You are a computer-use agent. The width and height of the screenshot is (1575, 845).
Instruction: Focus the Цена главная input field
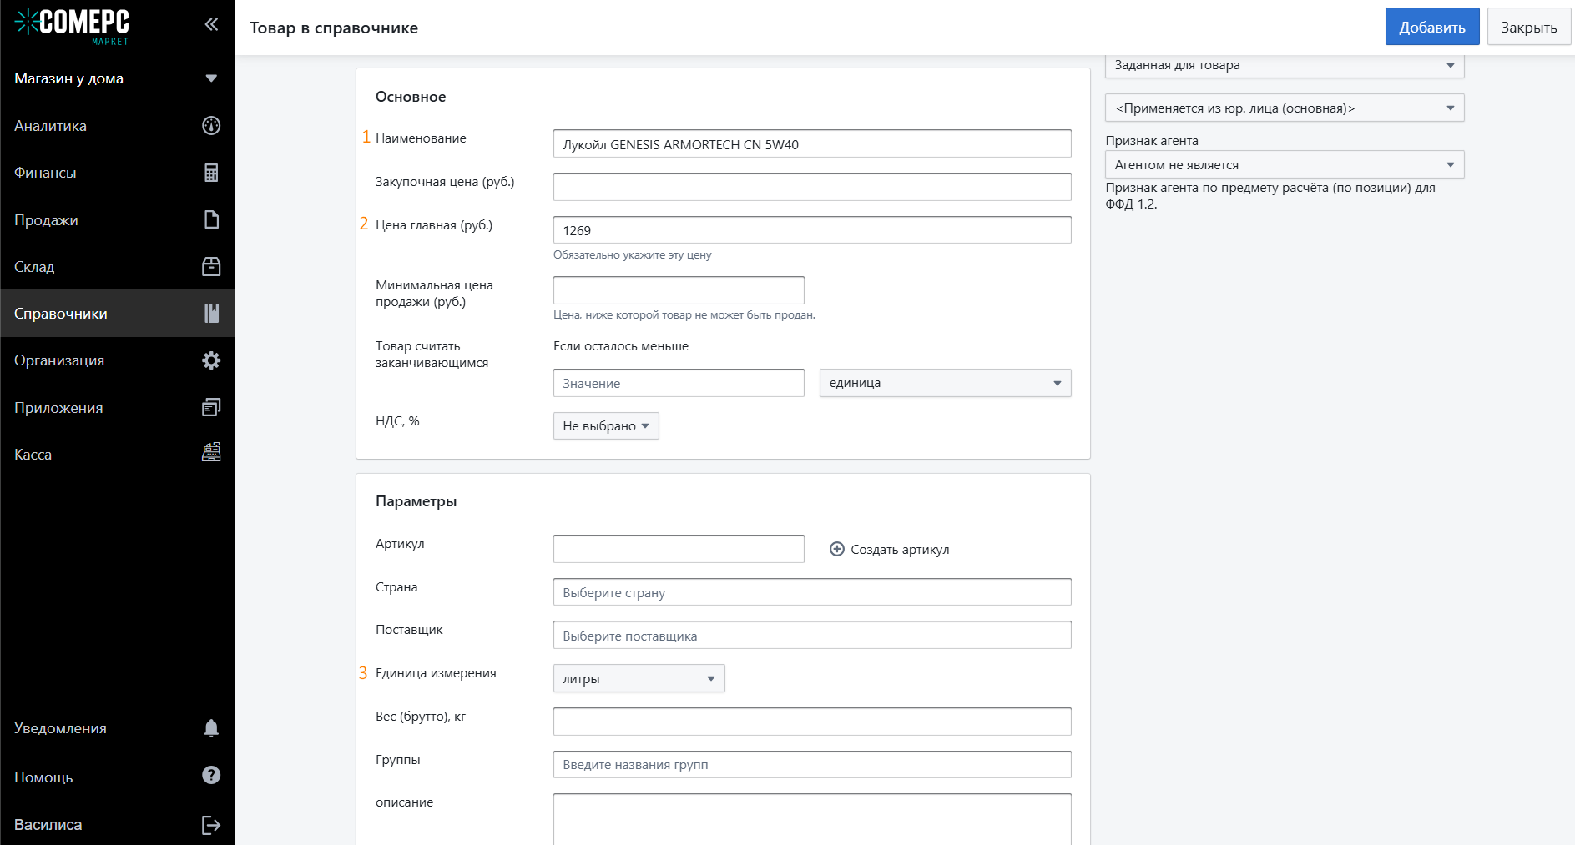[812, 229]
